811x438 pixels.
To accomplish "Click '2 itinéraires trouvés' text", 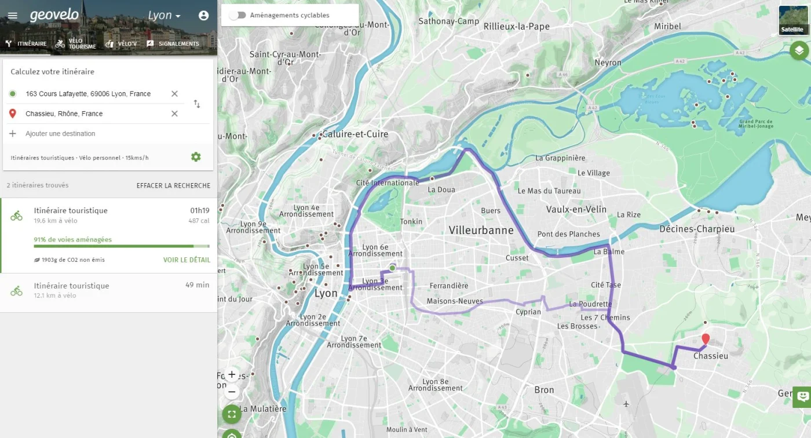I will pyautogui.click(x=38, y=185).
